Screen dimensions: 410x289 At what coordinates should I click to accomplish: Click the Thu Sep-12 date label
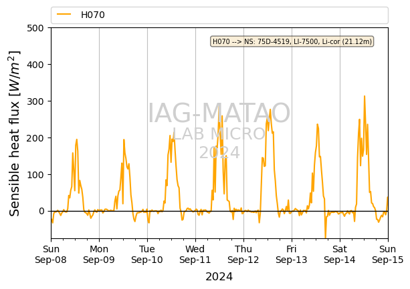point(243,254)
